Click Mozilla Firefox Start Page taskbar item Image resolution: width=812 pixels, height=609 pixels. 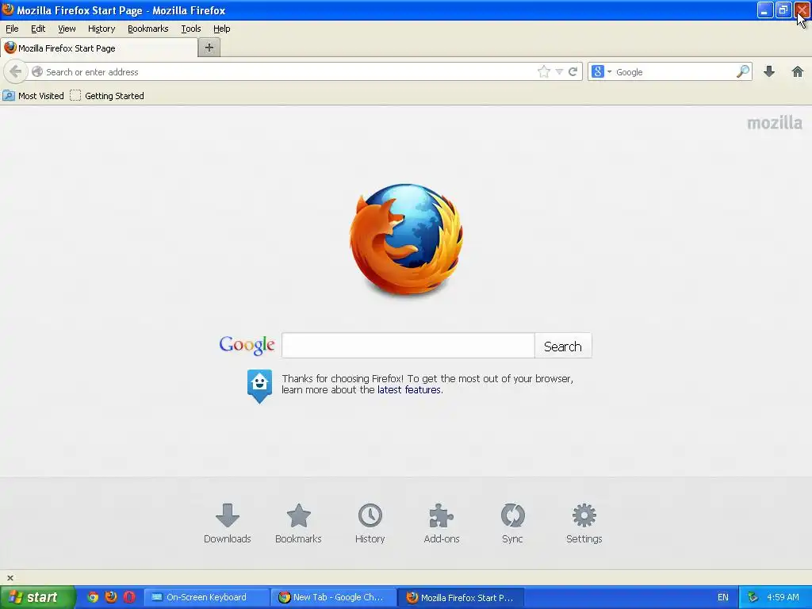[x=462, y=597]
